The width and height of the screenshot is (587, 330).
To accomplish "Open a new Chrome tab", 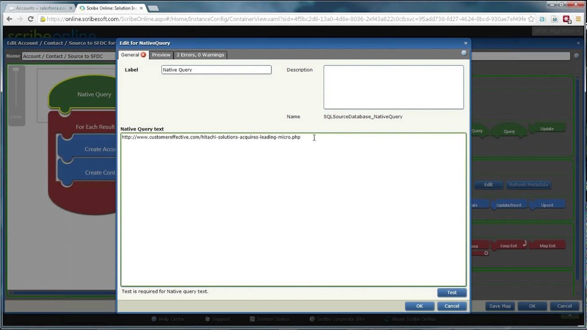I will click(x=153, y=8).
